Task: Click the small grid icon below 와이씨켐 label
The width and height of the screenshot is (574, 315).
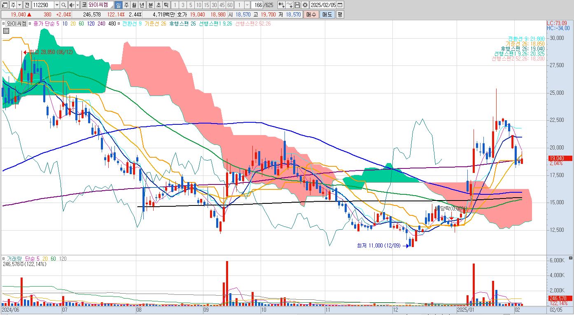Action: pos(7,30)
